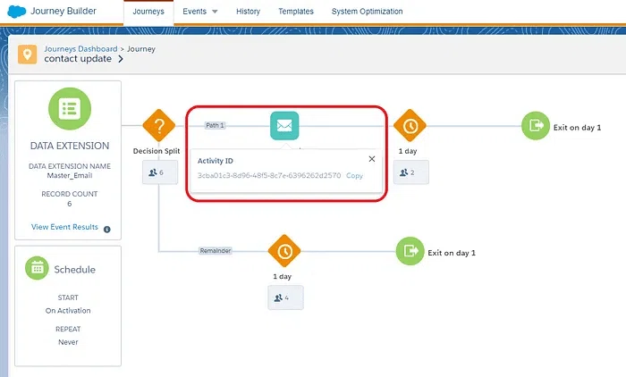Click the On Activation start value
Screen dimensions: 626x377
click(x=68, y=310)
